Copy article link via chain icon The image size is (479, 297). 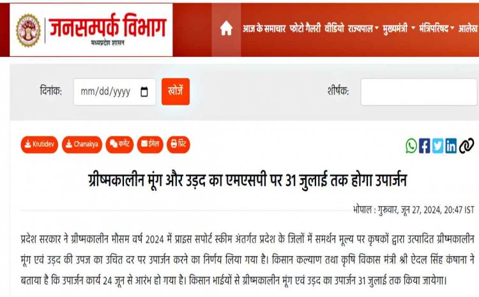click(466, 146)
